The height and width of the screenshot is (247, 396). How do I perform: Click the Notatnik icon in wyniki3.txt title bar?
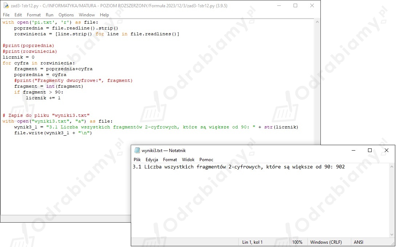pyautogui.click(x=137, y=150)
